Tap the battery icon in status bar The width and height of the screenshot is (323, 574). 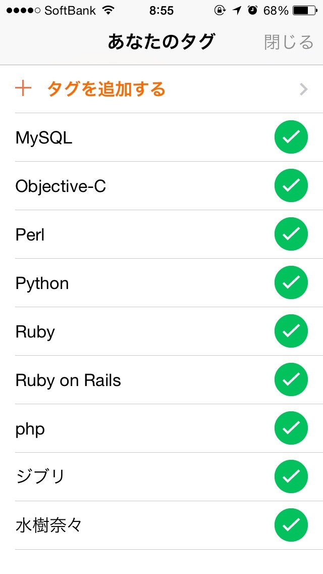coord(305,11)
